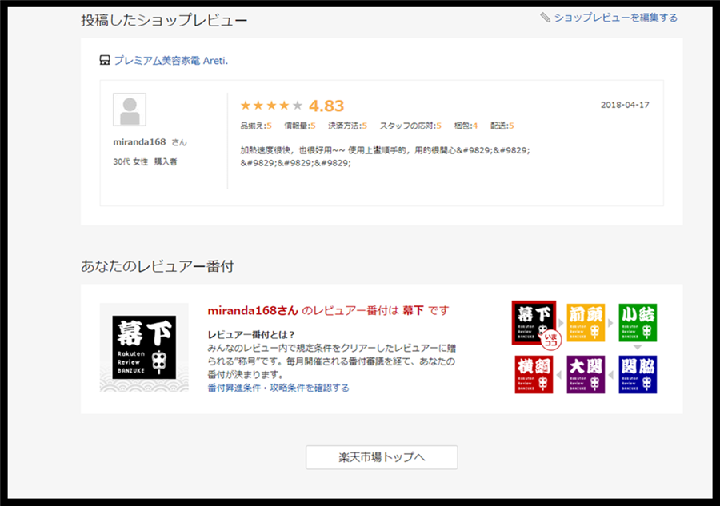Open 番付昇進条件・攻略条件を確認する link
The height and width of the screenshot is (506, 720).
pos(278,388)
